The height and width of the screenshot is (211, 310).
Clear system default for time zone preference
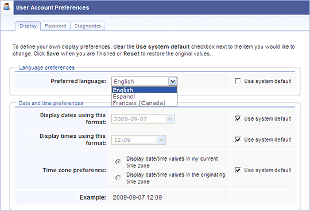pos(238,170)
